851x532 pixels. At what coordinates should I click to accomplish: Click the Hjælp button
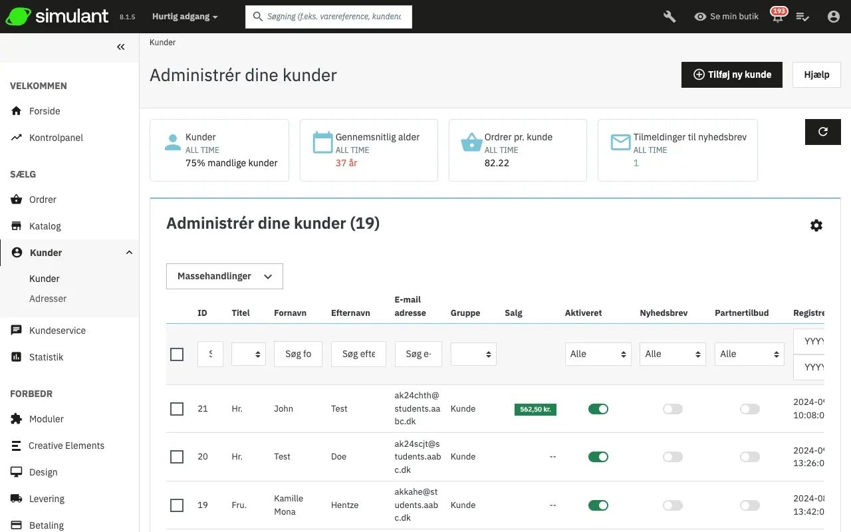pyautogui.click(x=816, y=74)
